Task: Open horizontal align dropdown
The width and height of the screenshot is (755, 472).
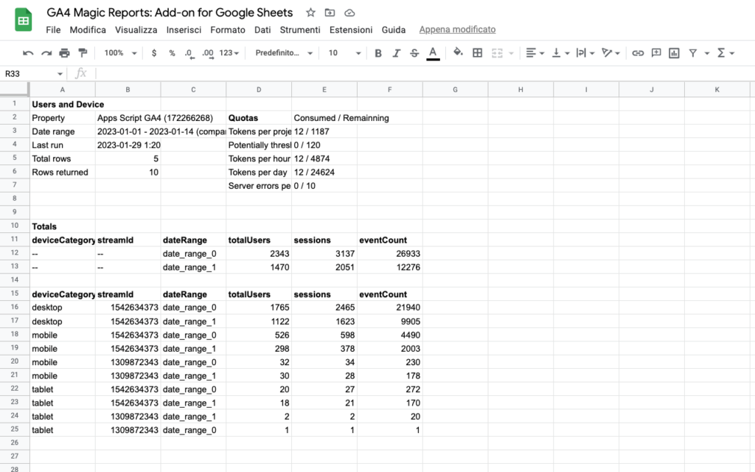Action: click(535, 53)
